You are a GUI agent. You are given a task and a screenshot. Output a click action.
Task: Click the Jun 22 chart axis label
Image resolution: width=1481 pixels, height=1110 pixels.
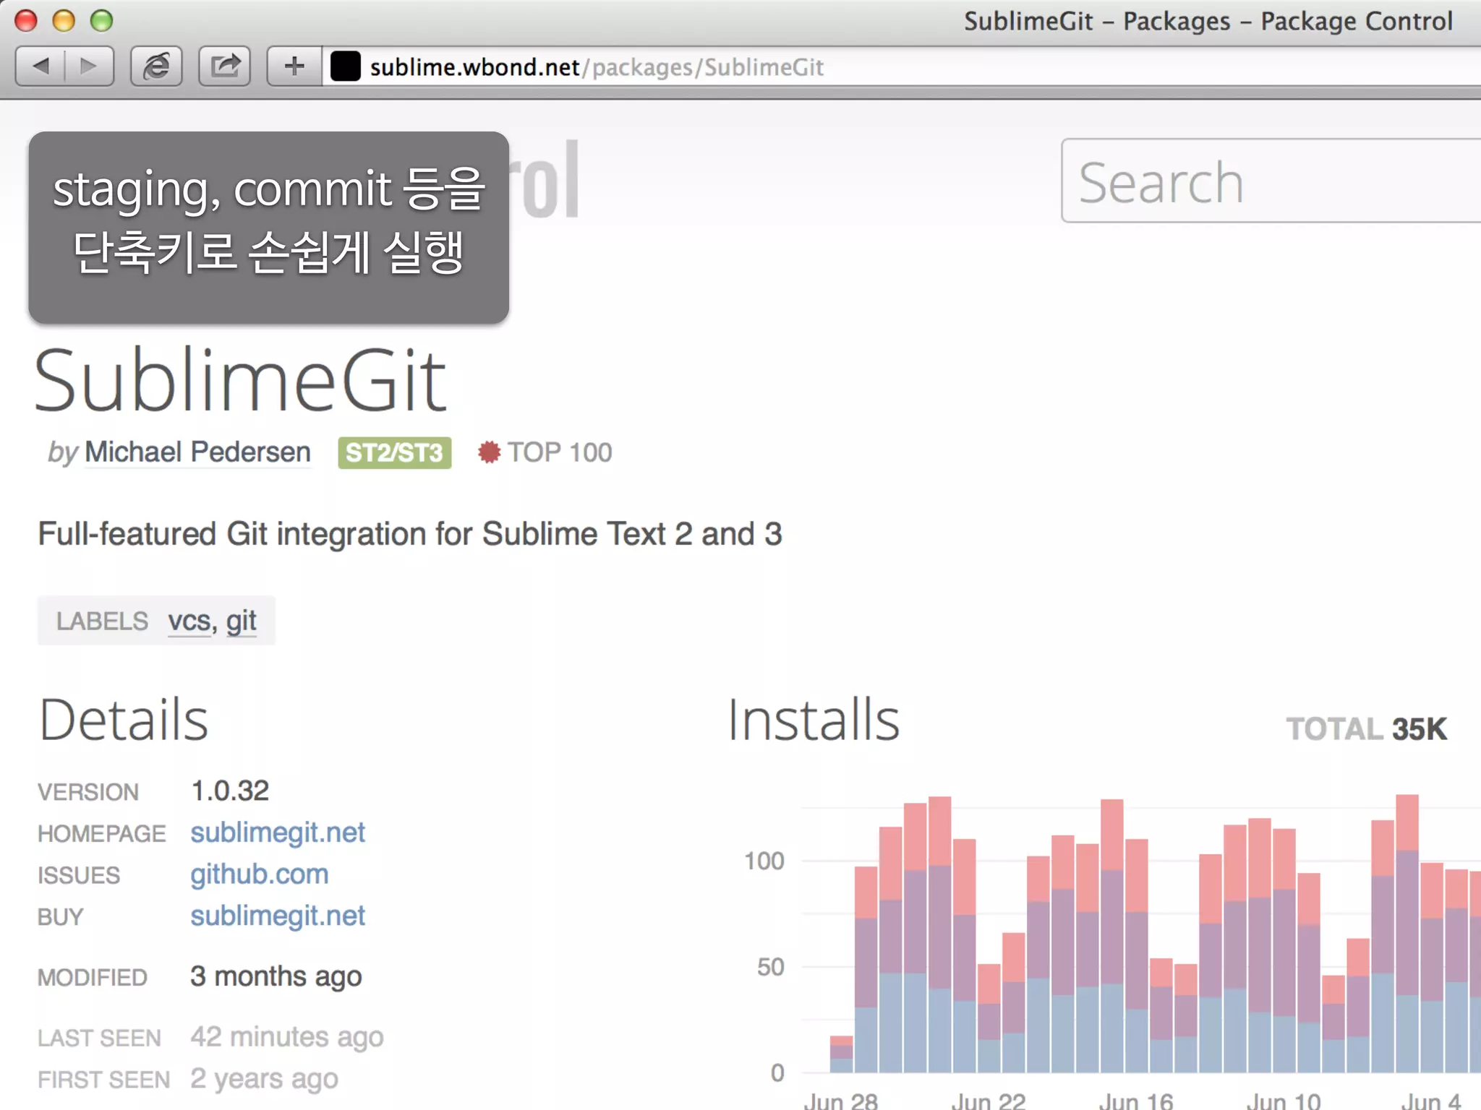(989, 1101)
